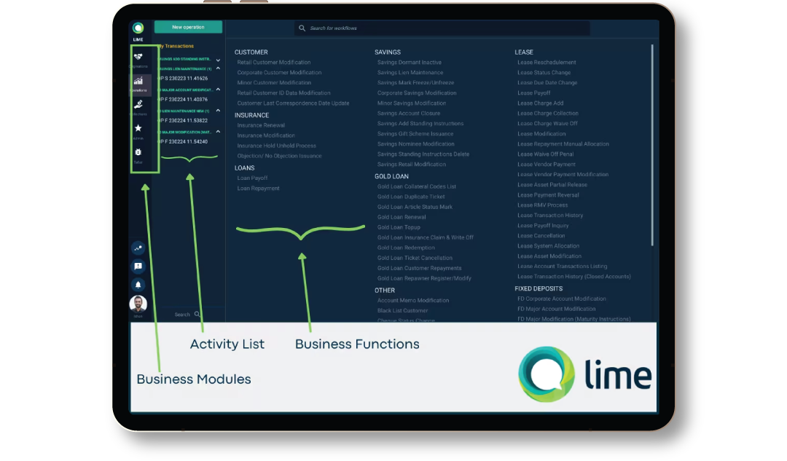Open the Admin module star icon

click(x=138, y=127)
